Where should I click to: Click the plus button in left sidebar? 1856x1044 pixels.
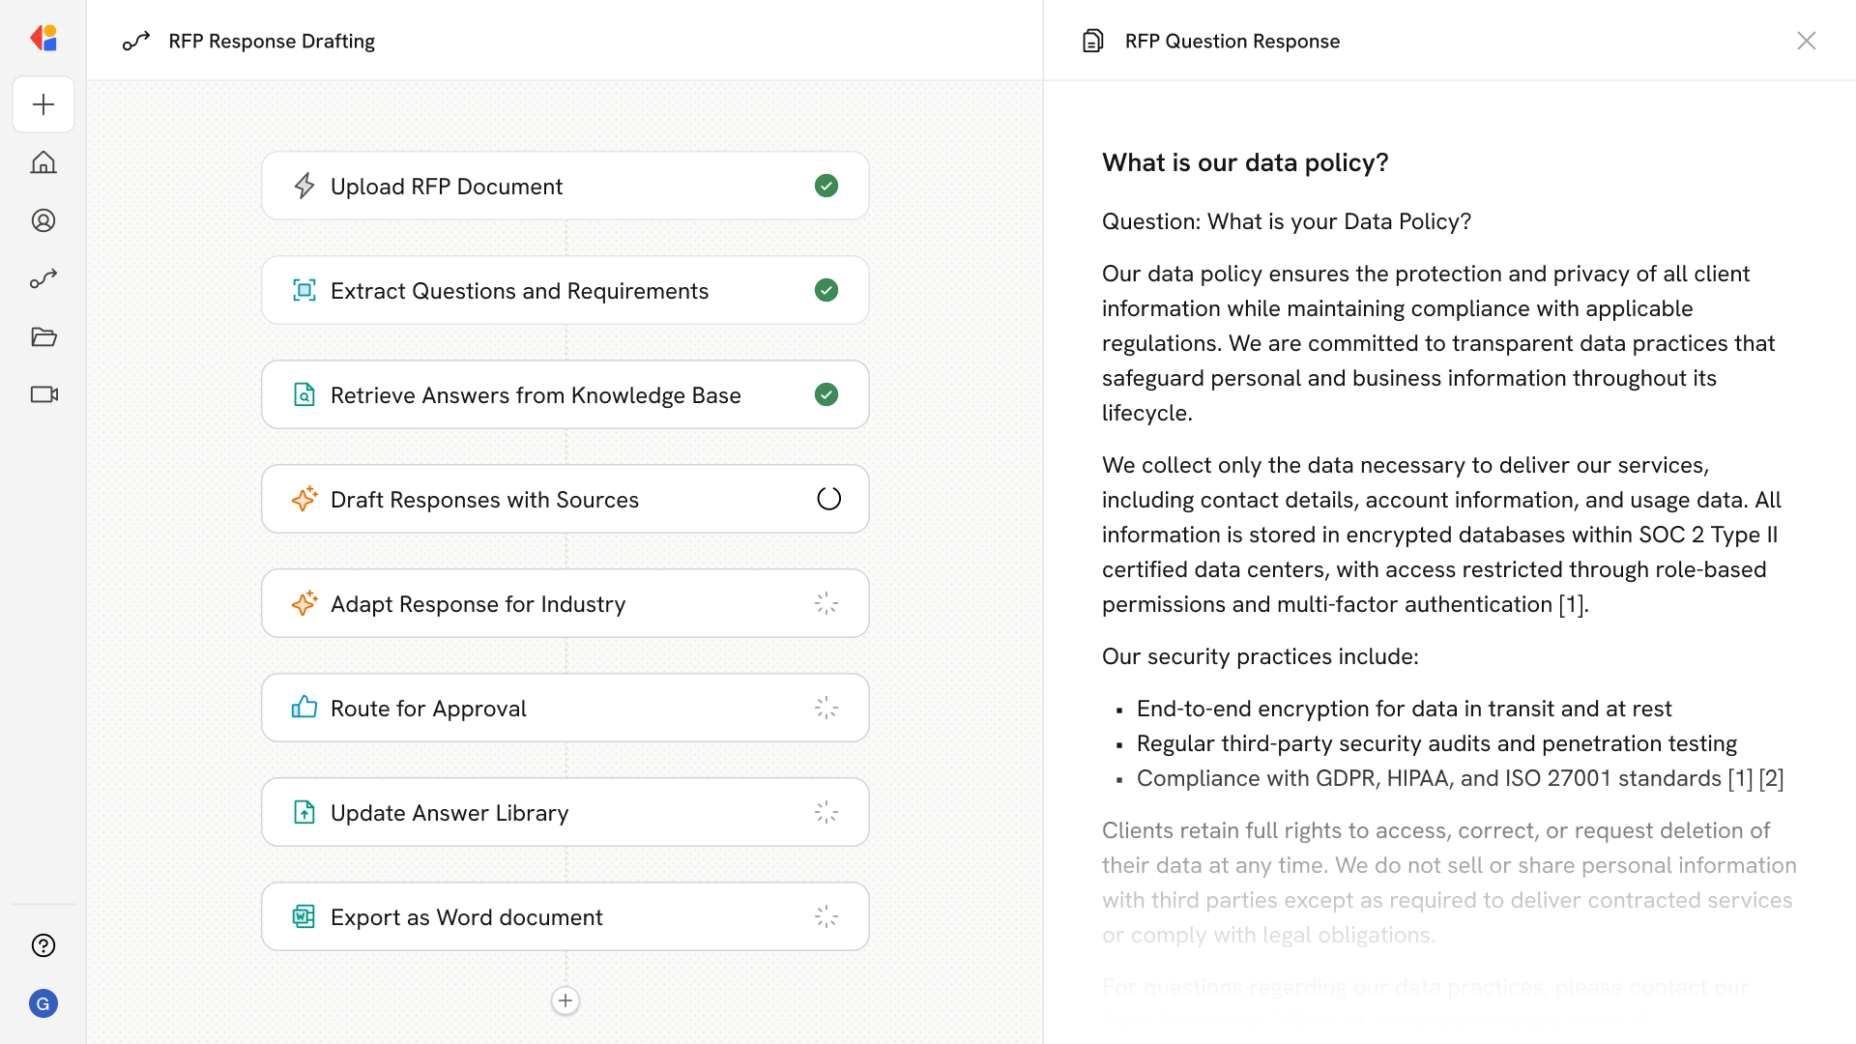pos(43,104)
